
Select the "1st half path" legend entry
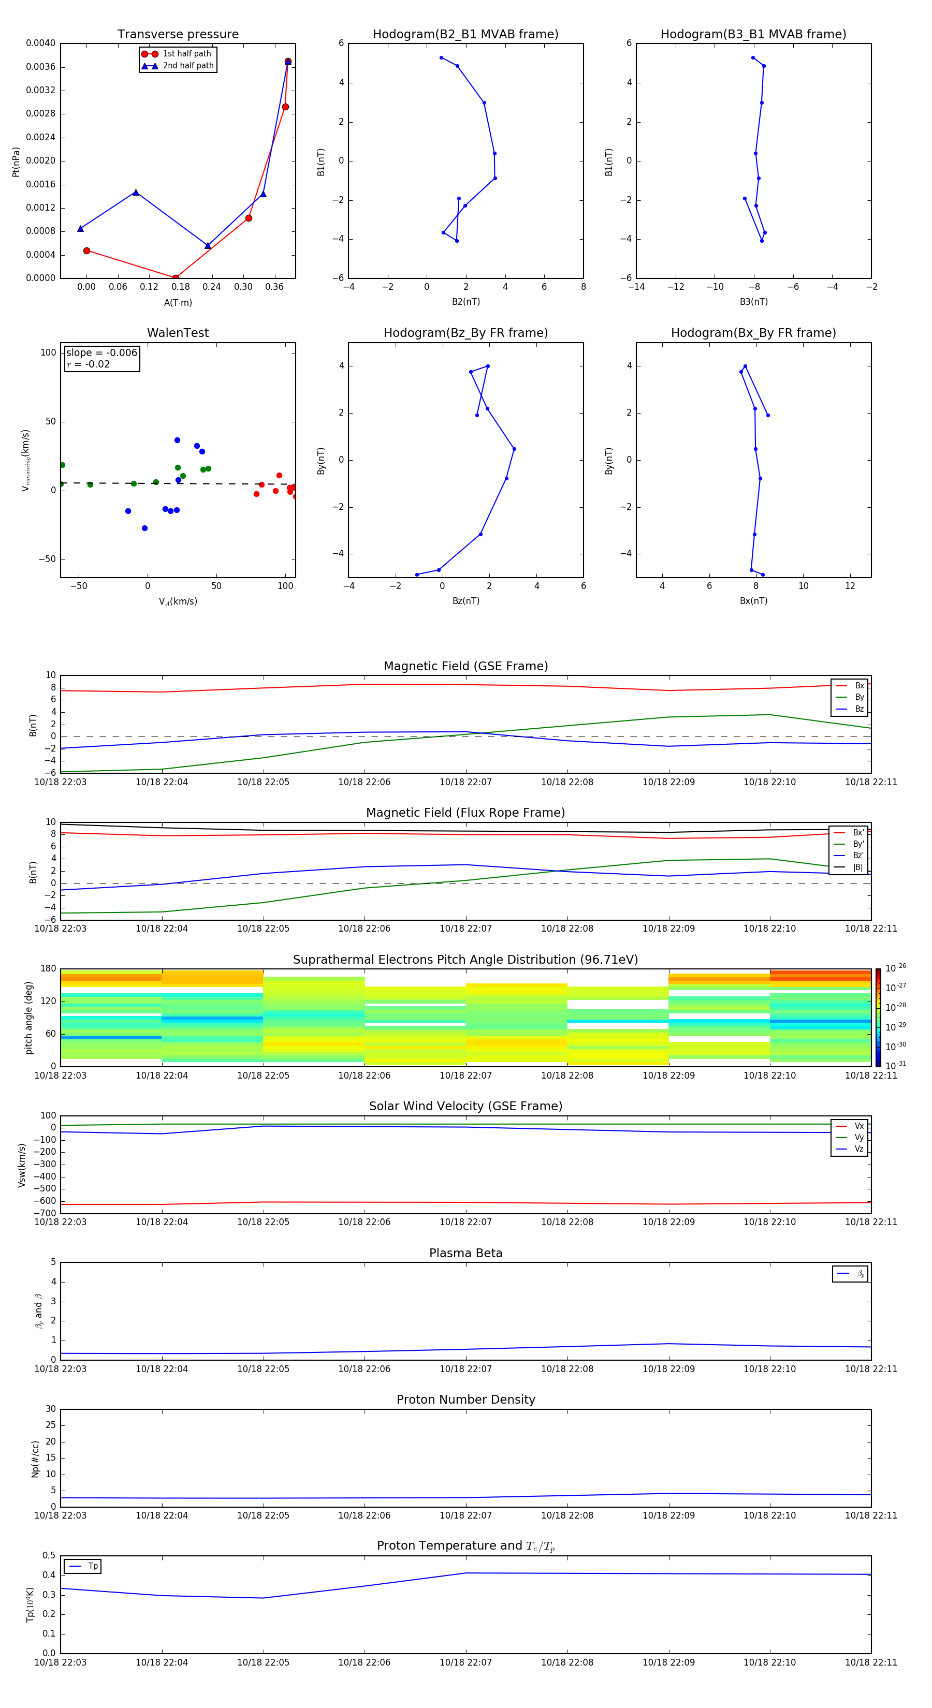[177, 54]
